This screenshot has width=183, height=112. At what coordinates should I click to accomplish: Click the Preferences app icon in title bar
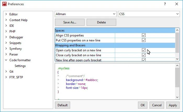coord(4,4)
